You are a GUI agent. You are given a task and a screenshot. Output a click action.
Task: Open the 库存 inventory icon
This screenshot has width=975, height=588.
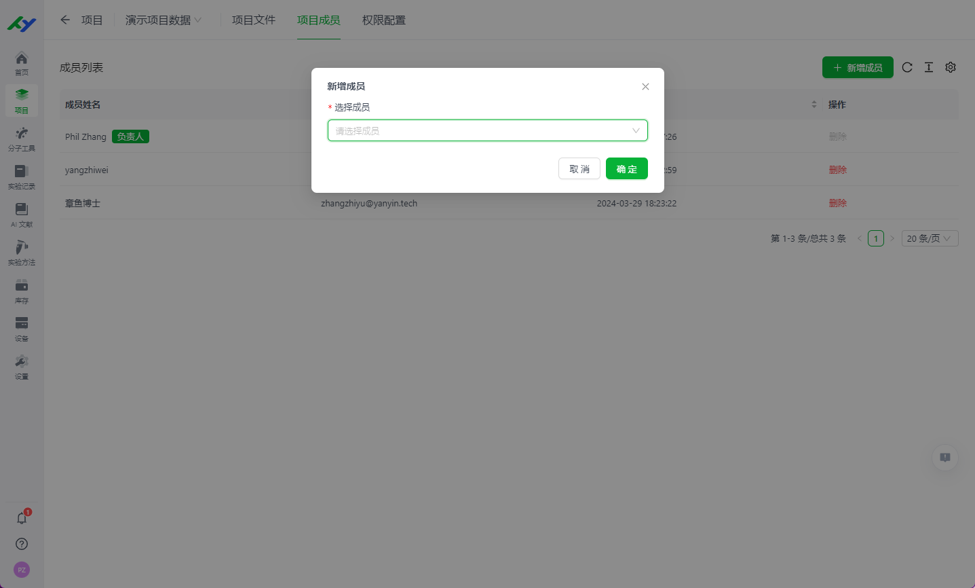pos(22,291)
